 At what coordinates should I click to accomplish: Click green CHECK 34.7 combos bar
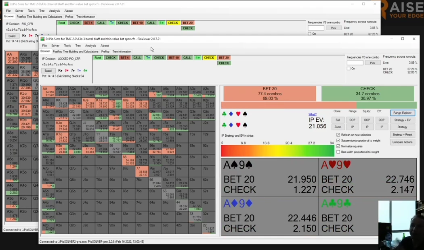point(367,94)
